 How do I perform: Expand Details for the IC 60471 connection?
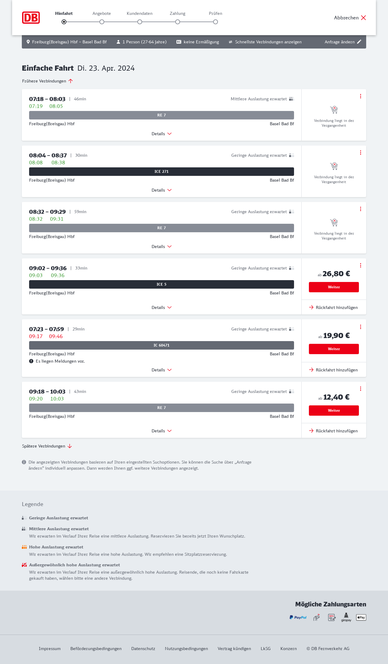pyautogui.click(x=162, y=370)
